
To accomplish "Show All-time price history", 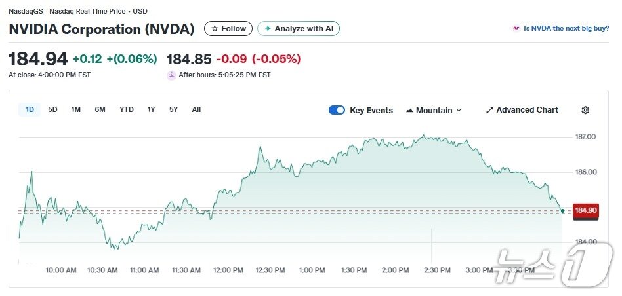I will pos(196,109).
